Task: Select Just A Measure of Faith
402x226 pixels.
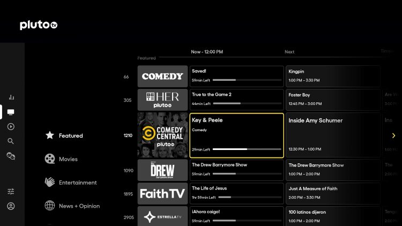Action: 333,193
